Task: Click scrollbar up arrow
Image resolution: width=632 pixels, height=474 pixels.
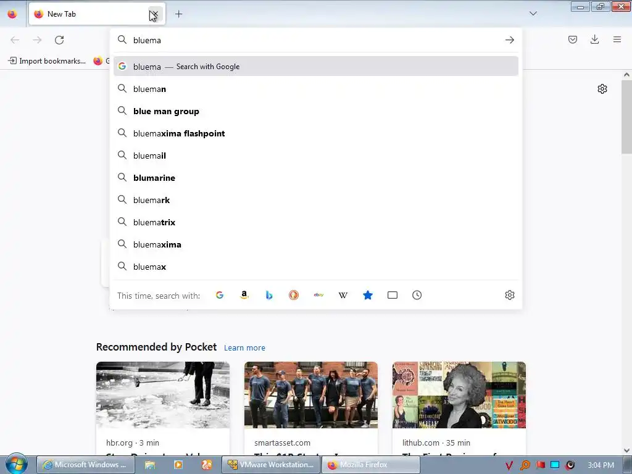Action: click(626, 75)
